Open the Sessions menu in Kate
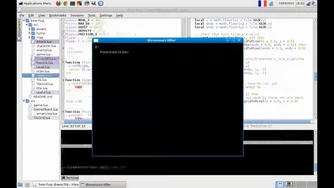This screenshot has height=188, width=334. point(77,15)
